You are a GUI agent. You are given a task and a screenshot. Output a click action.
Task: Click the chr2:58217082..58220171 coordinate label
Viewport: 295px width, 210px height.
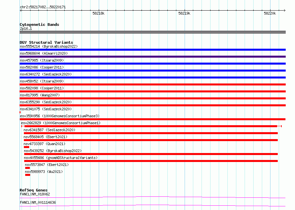(x=43, y=7)
